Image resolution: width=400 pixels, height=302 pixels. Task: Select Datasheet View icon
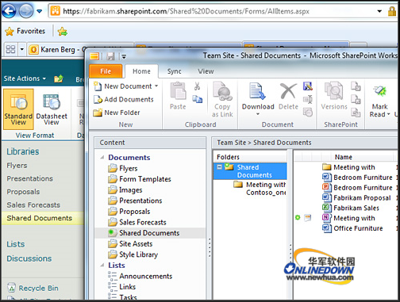point(52,102)
